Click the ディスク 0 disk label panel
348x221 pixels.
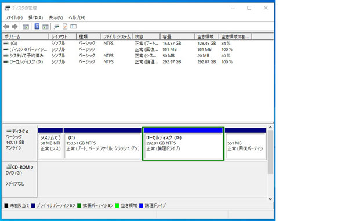click(20, 143)
